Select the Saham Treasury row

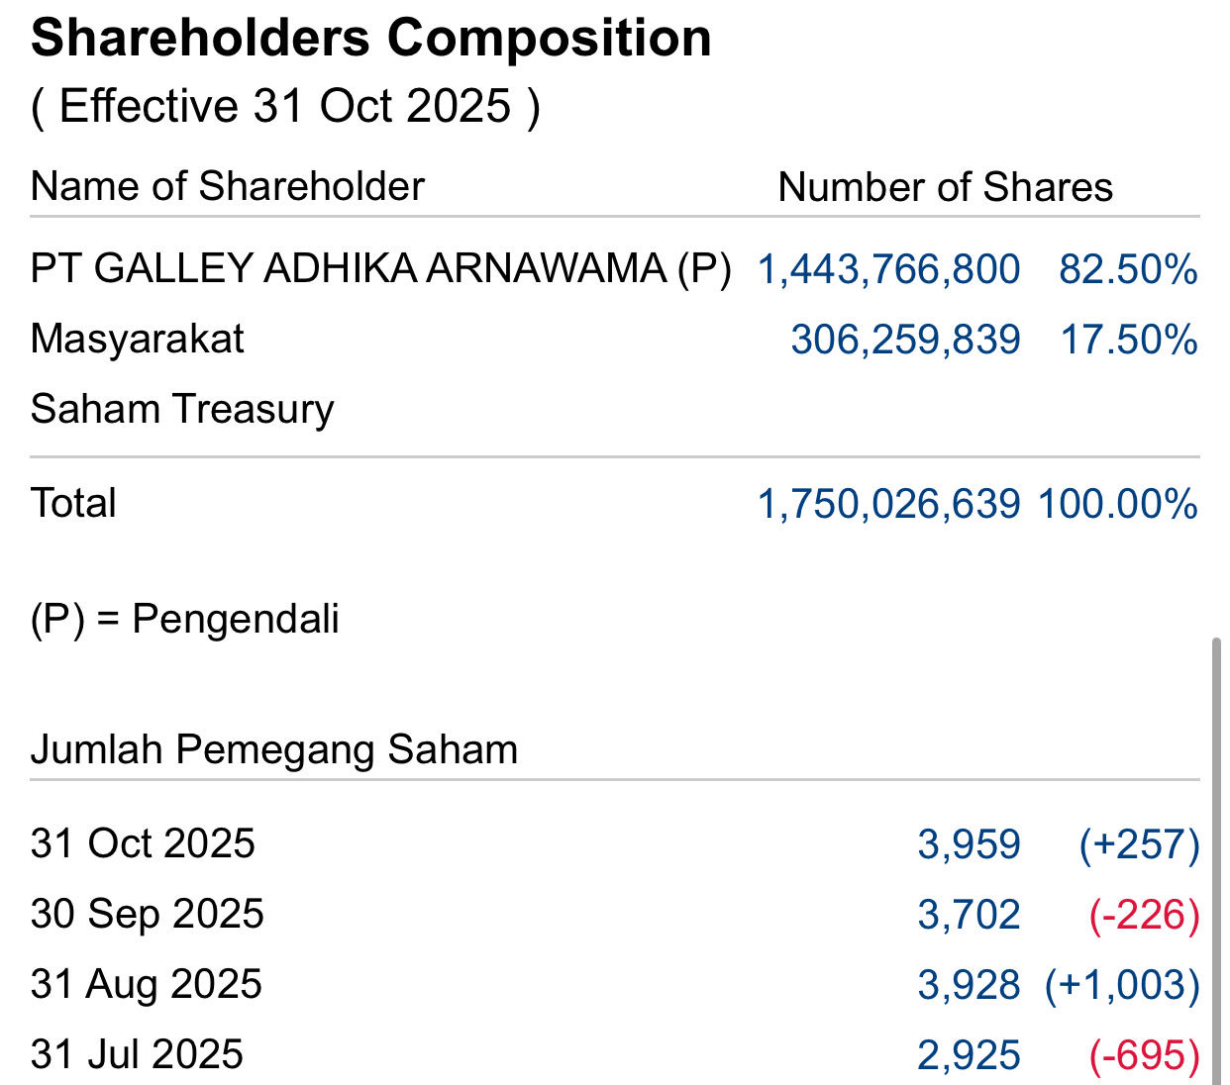point(182,409)
